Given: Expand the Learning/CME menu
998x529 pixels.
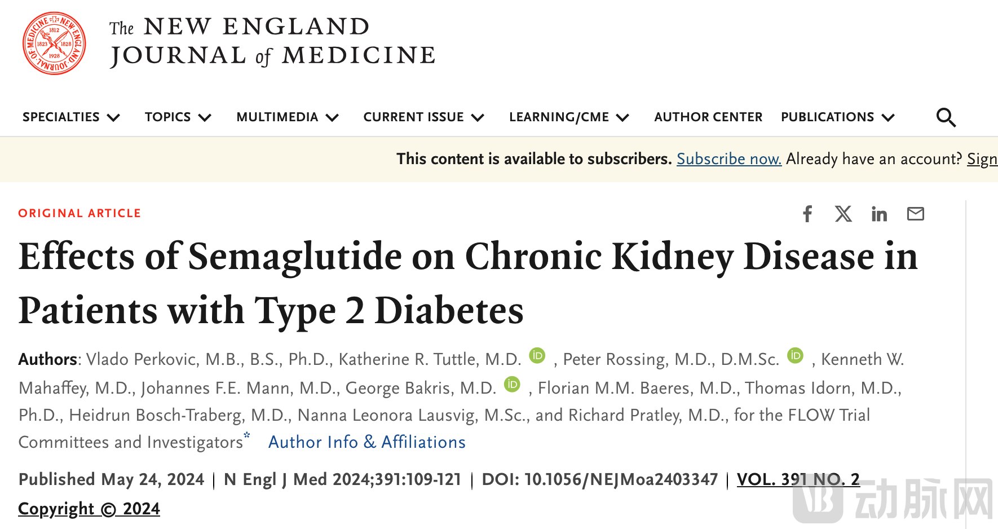Looking at the screenshot, I should [568, 117].
